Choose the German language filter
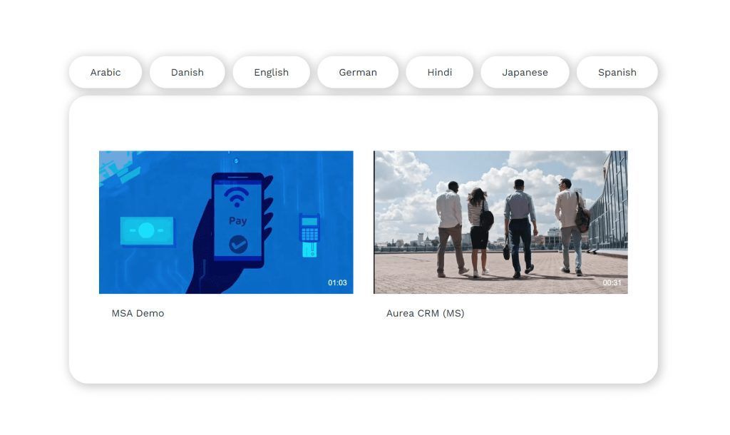Viewport: 730px width, 435px height. click(357, 72)
